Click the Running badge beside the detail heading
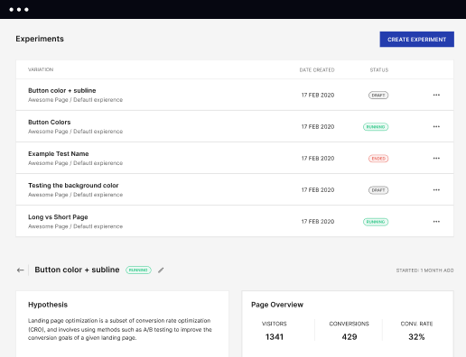Image resolution: width=466 pixels, height=357 pixels. [x=138, y=270]
